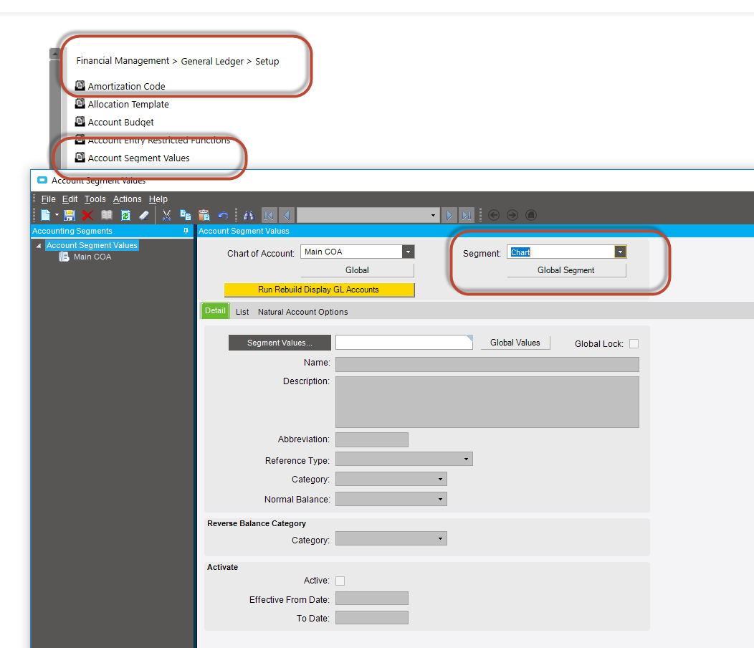This screenshot has width=754, height=648.
Task: Click the Save icon in the toolbar
Action: point(70,215)
